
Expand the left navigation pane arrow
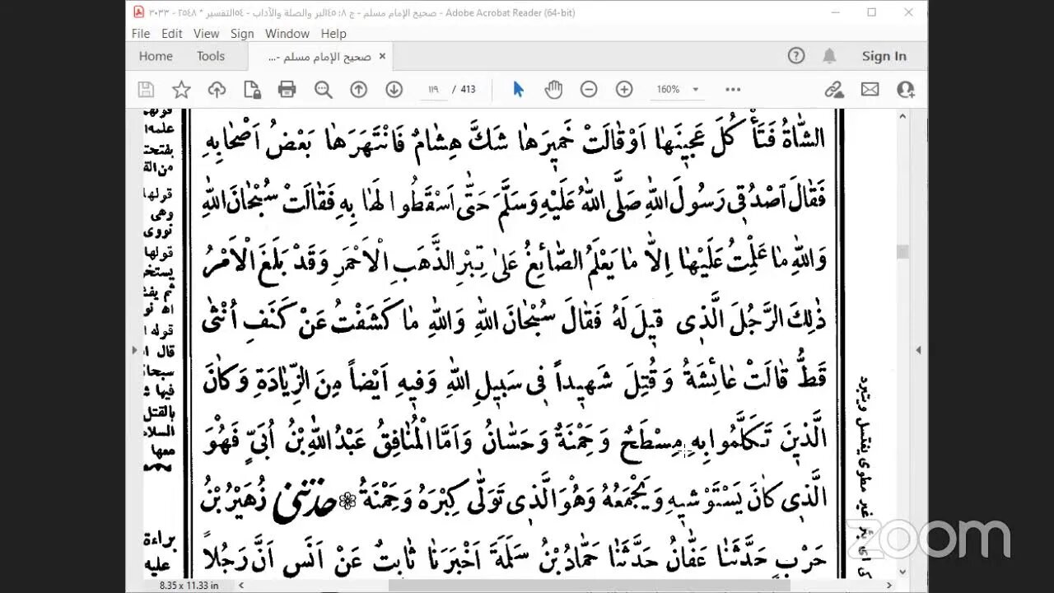click(x=133, y=350)
